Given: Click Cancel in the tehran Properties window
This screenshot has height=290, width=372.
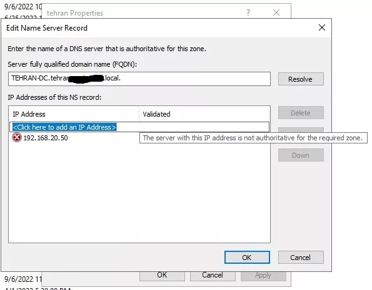Looking at the screenshot, I should tap(213, 276).
